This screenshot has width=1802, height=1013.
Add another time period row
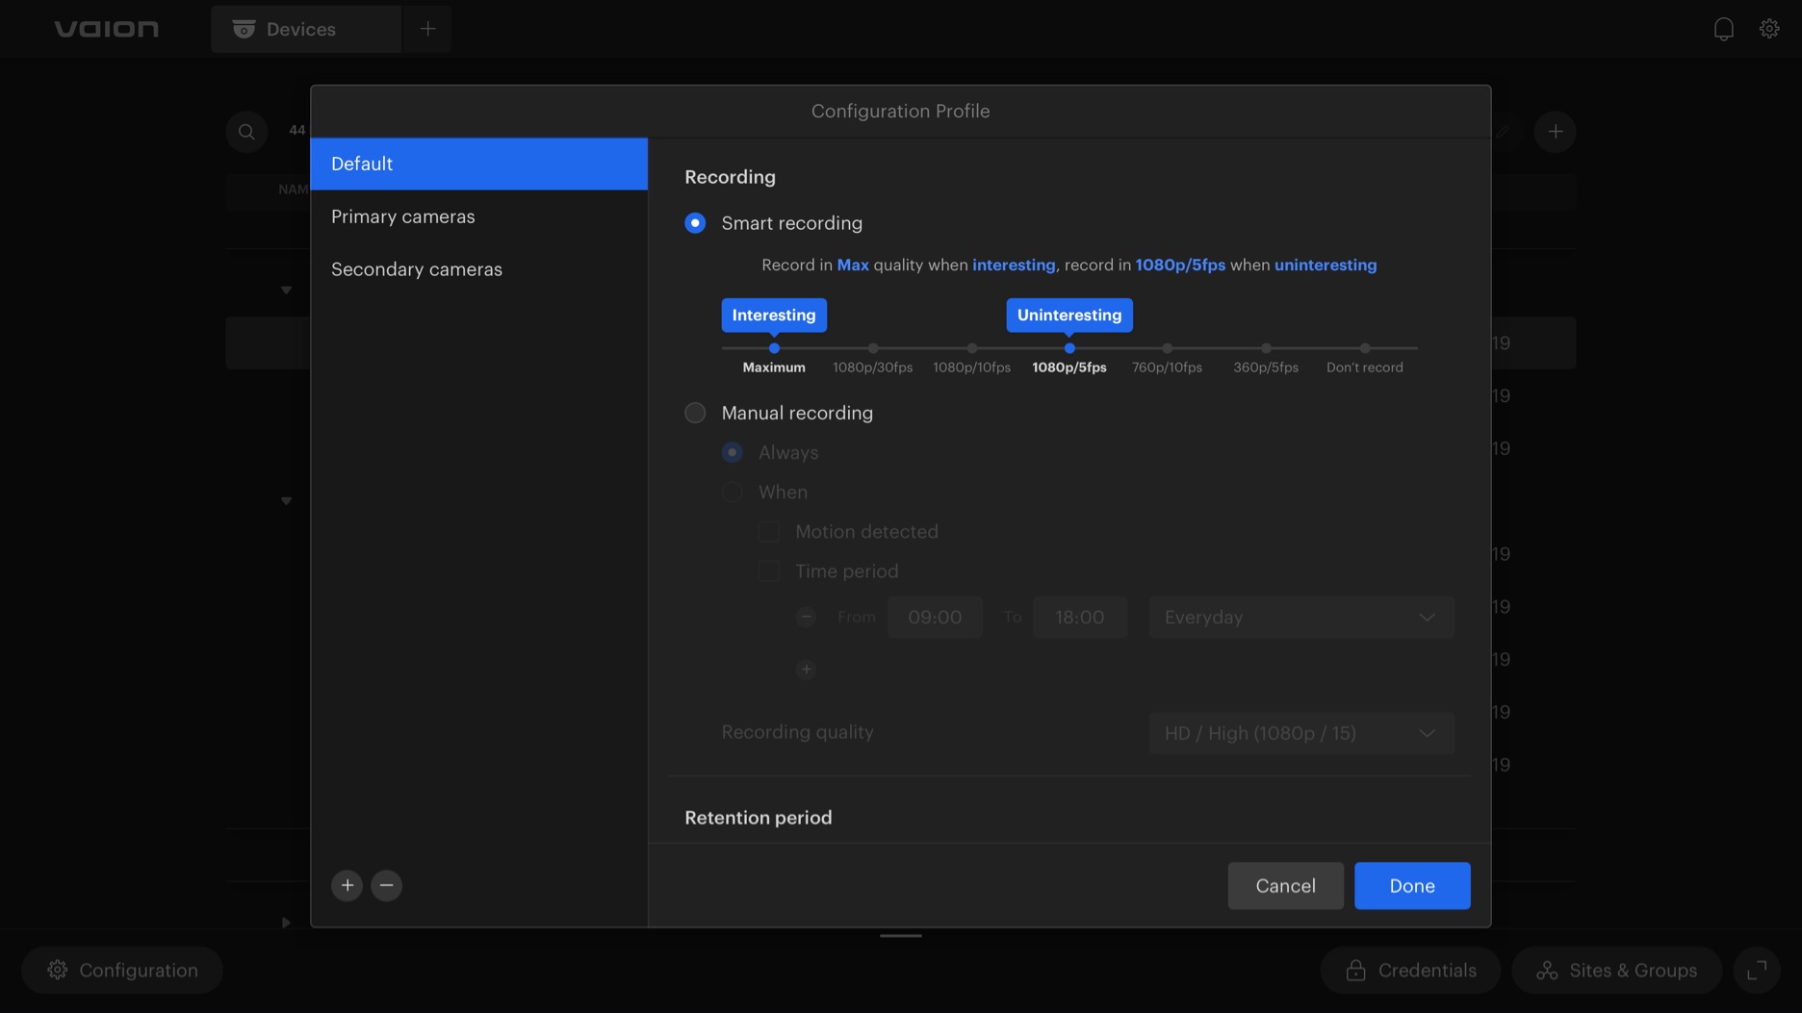click(x=807, y=670)
